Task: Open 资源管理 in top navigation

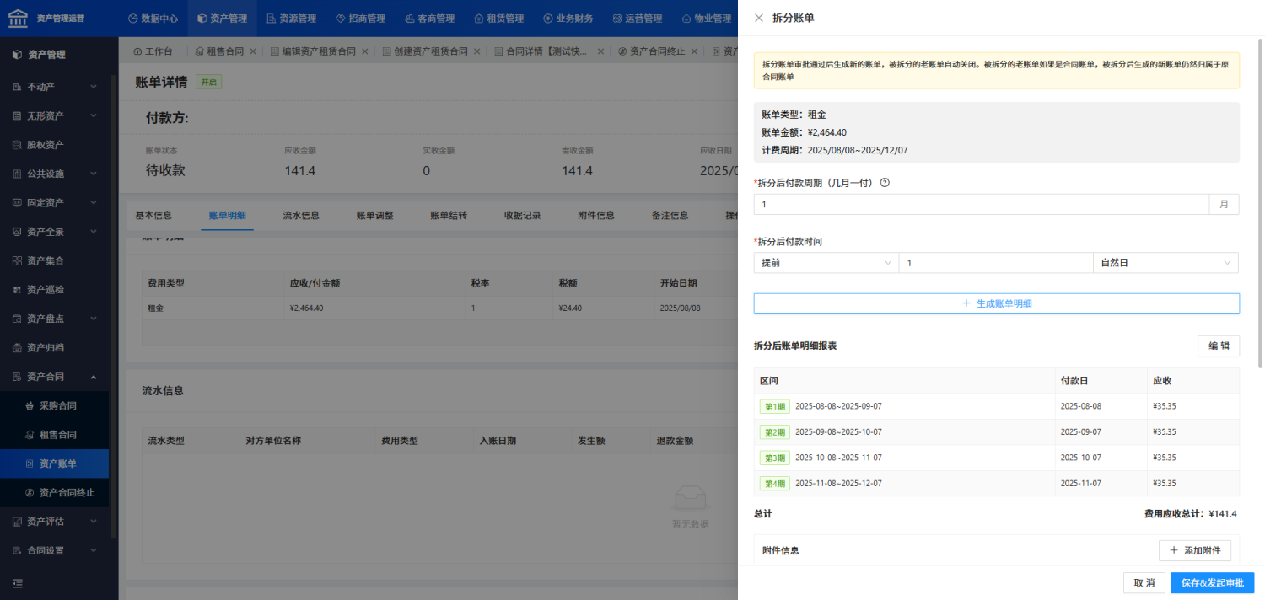Action: [x=291, y=18]
